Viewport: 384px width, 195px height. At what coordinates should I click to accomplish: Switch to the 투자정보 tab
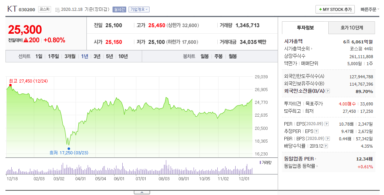[305, 28]
